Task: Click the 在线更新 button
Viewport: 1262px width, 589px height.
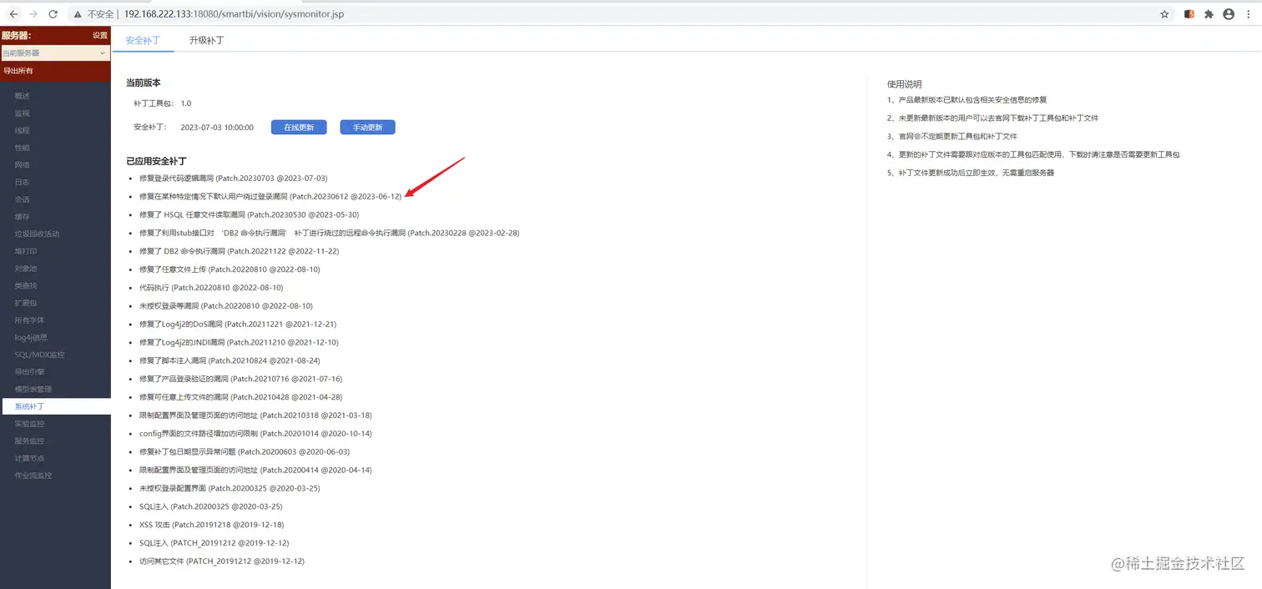Action: coord(299,128)
